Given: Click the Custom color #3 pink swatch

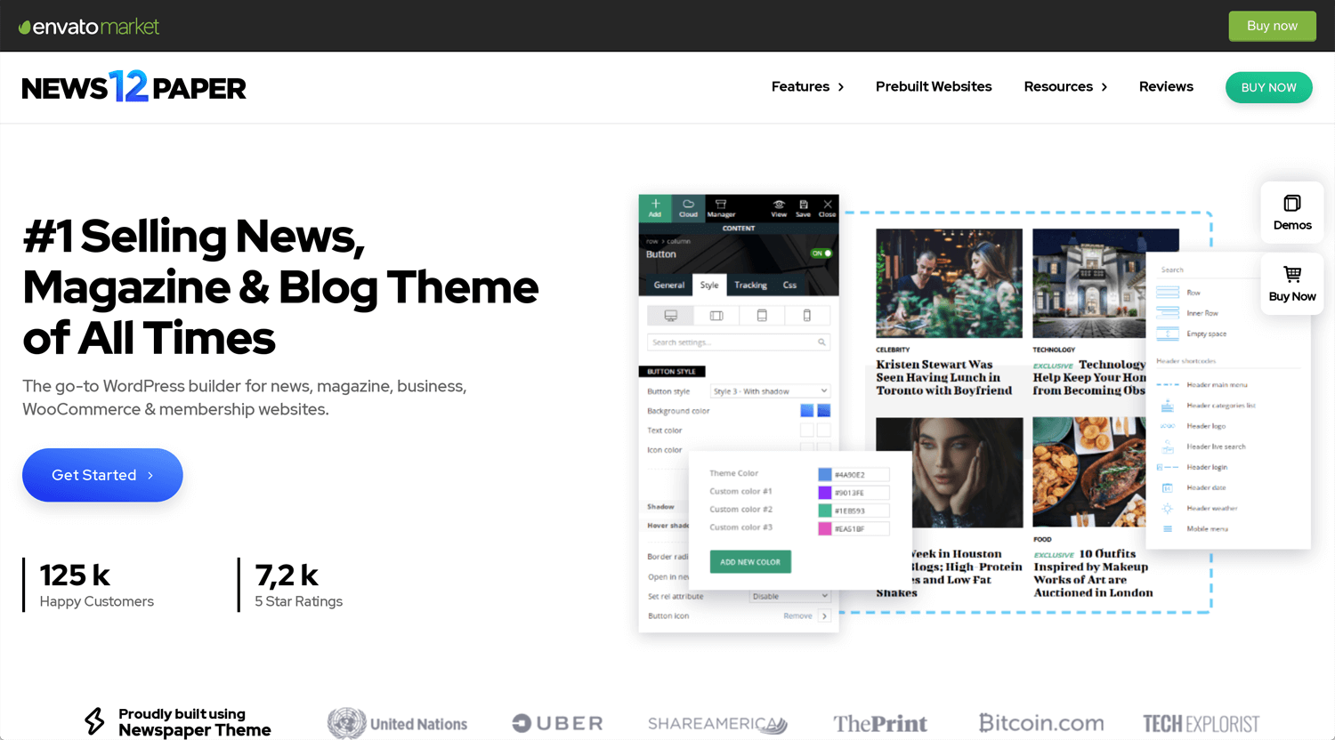Looking at the screenshot, I should 824,528.
